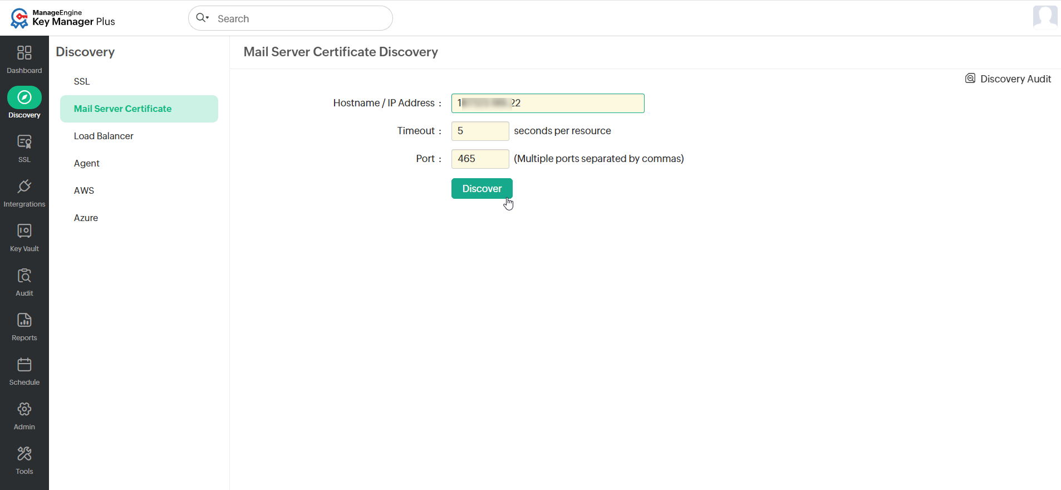
Task: Click the Discover button
Action: [x=482, y=189]
